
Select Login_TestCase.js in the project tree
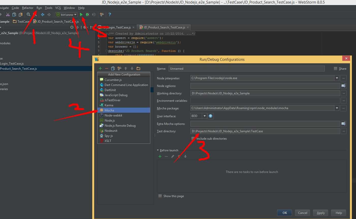coord(12,64)
